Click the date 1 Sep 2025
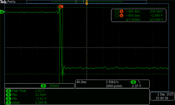The height and width of the screenshot is (105, 175). coord(165,94)
